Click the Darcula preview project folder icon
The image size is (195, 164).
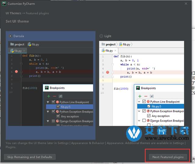(12, 44)
